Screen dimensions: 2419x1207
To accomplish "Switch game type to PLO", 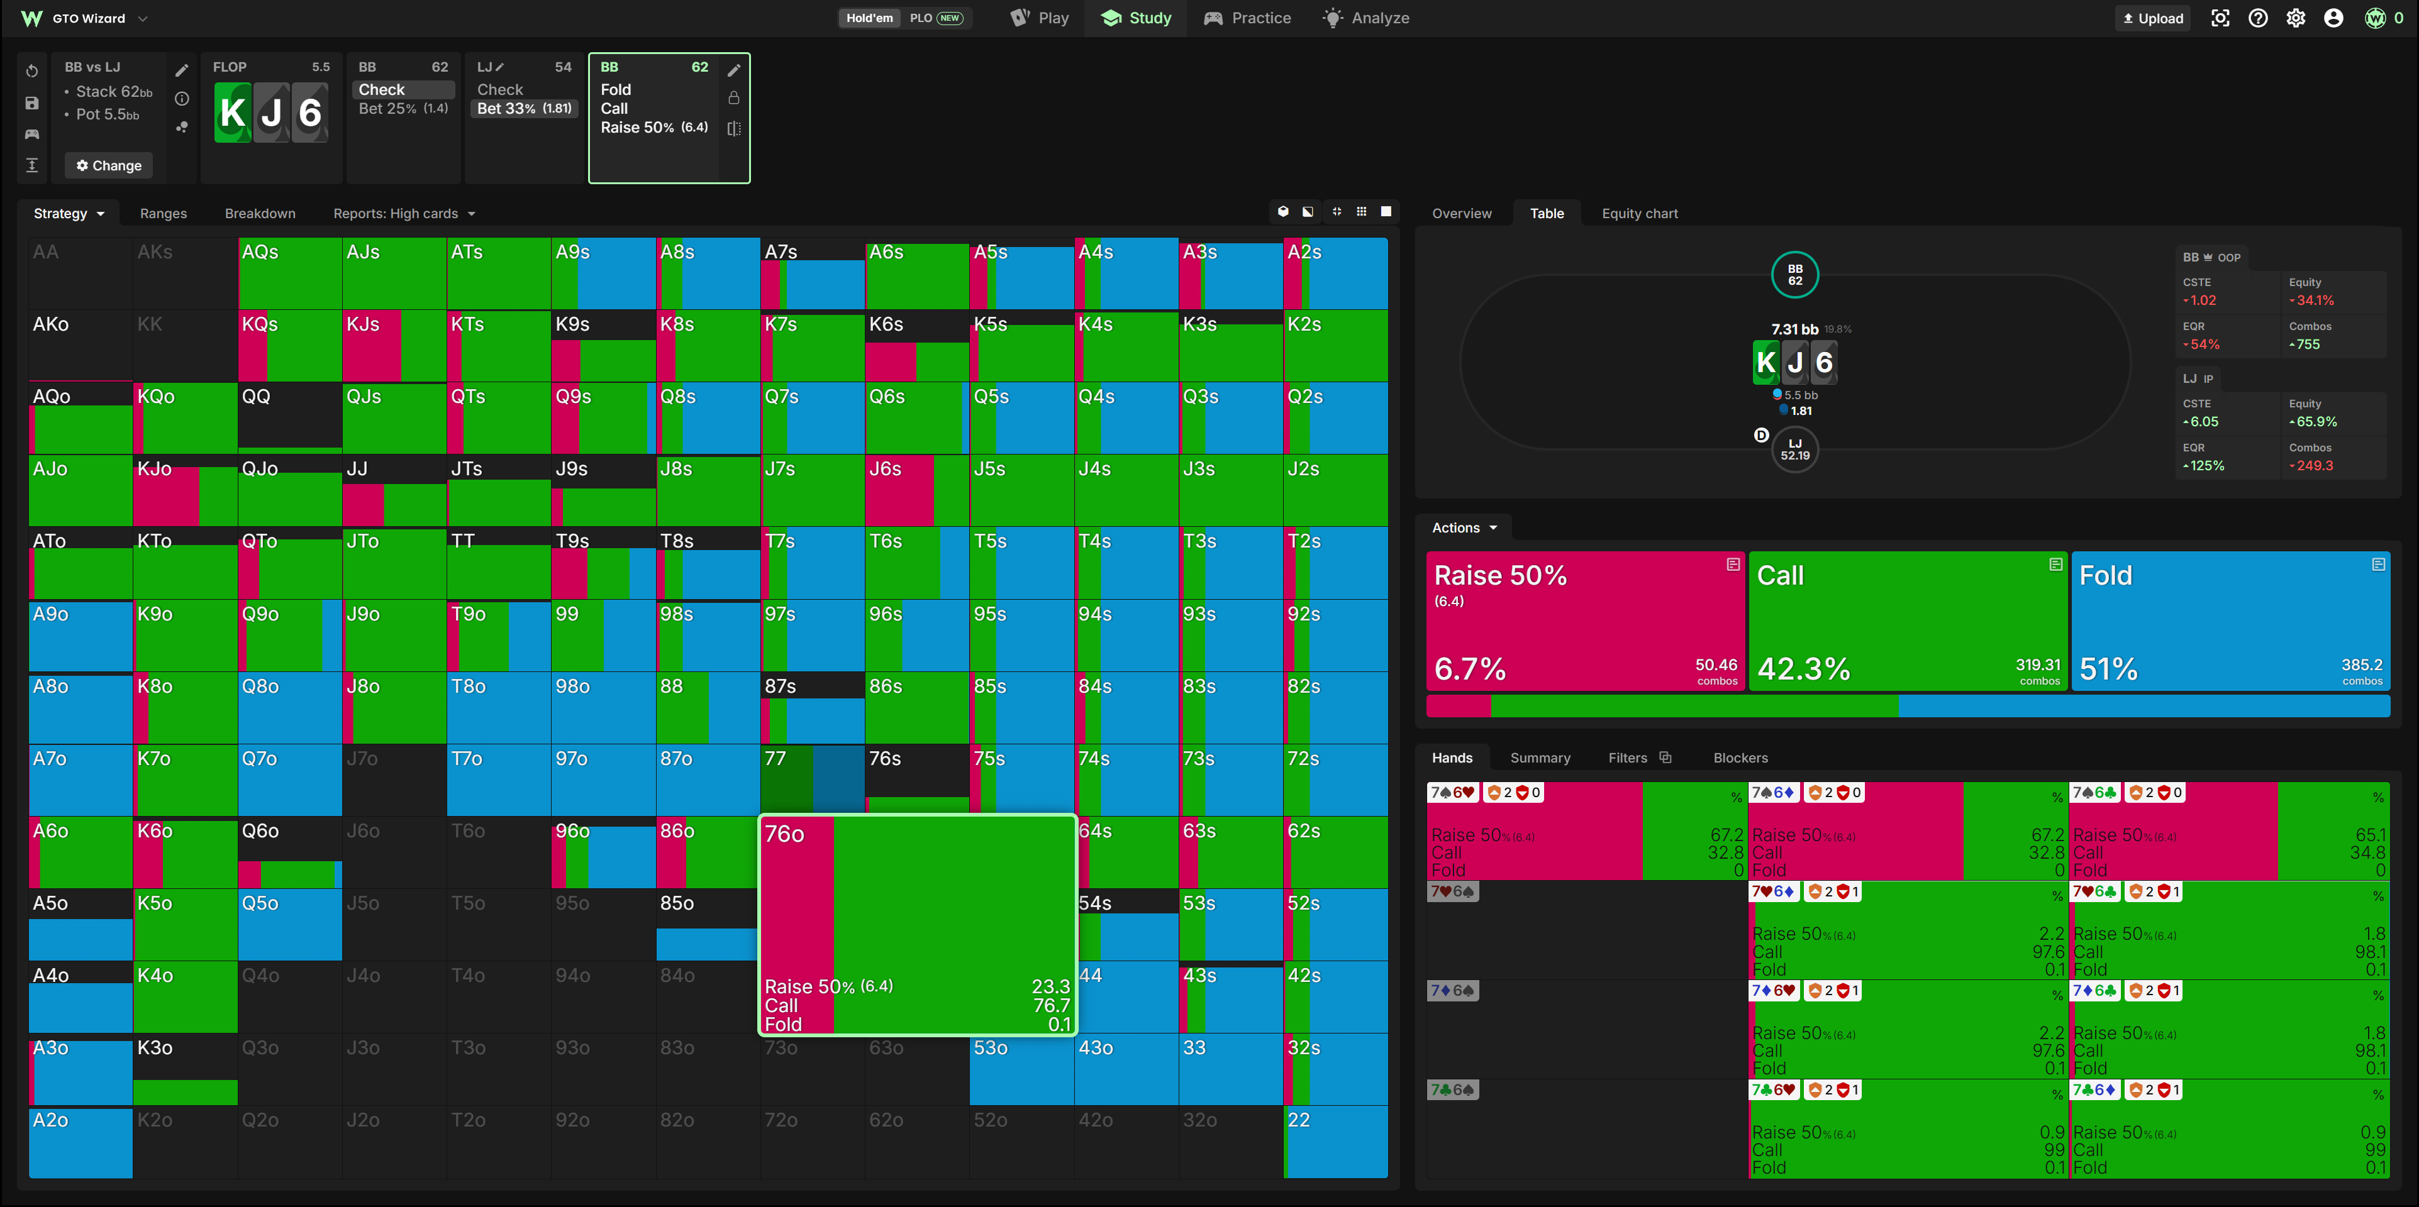I will pos(937,18).
